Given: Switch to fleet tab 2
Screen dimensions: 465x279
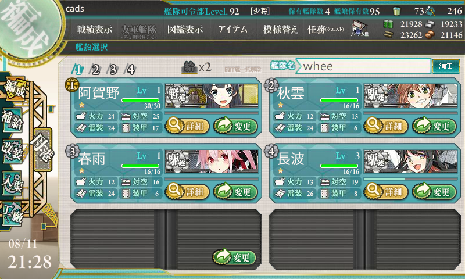Looking at the screenshot, I should point(95,70).
